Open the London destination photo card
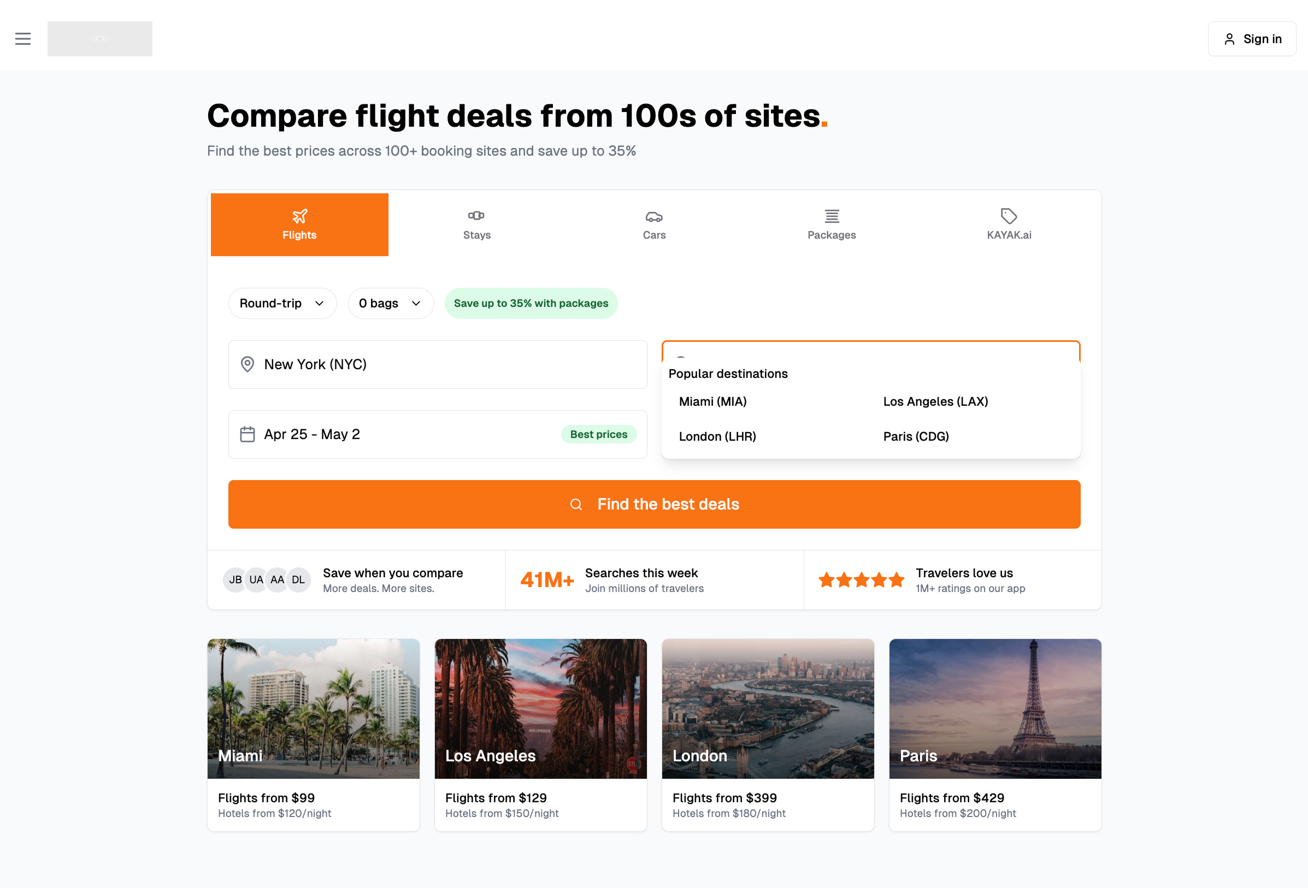This screenshot has width=1308, height=888. (768, 709)
